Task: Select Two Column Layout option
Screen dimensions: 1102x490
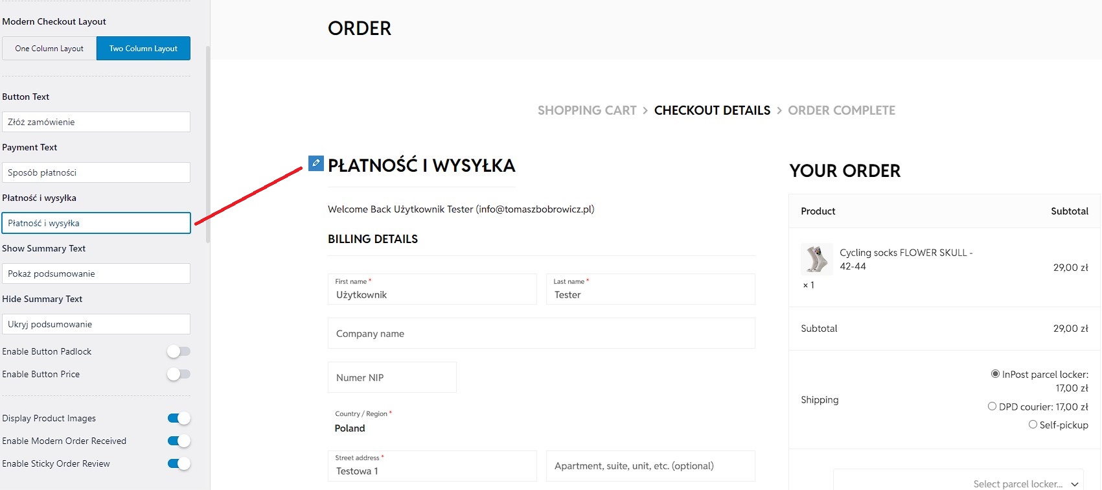Action: (143, 49)
